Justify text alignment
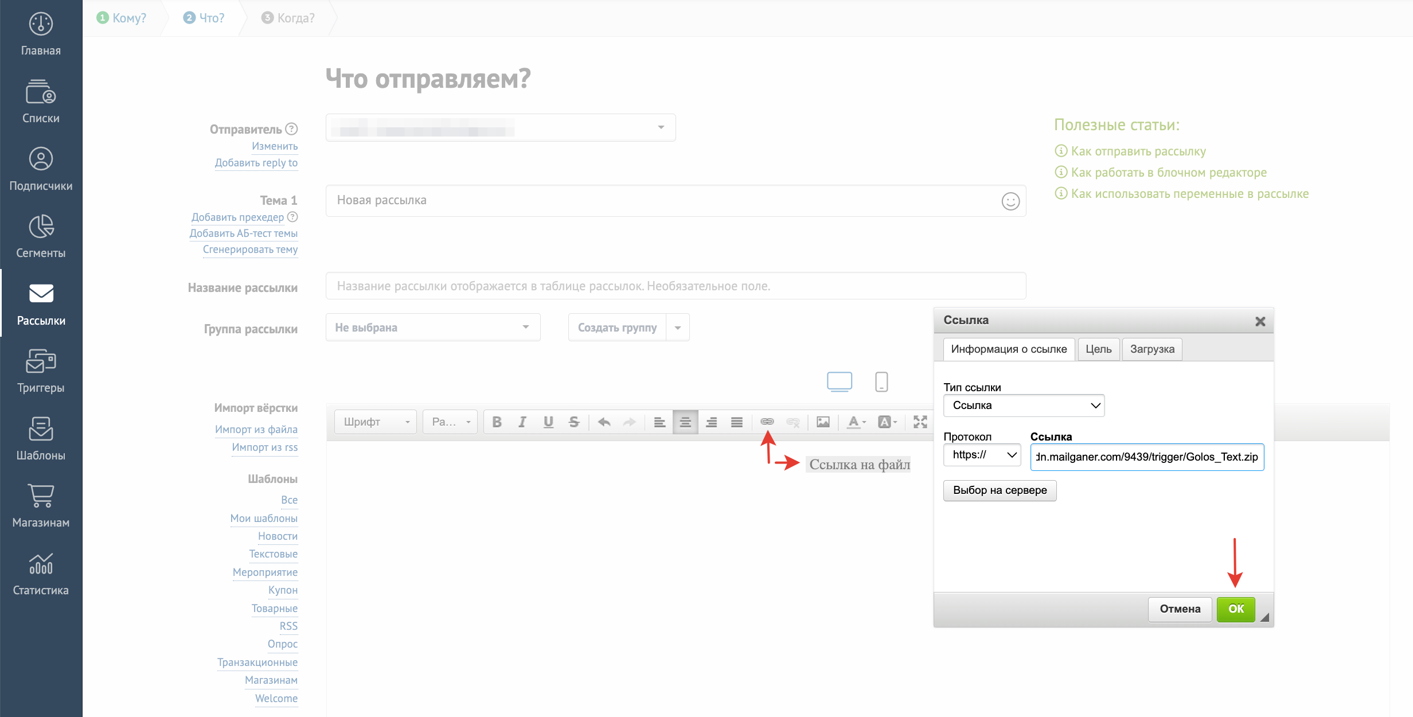1413x717 pixels. pyautogui.click(x=737, y=422)
